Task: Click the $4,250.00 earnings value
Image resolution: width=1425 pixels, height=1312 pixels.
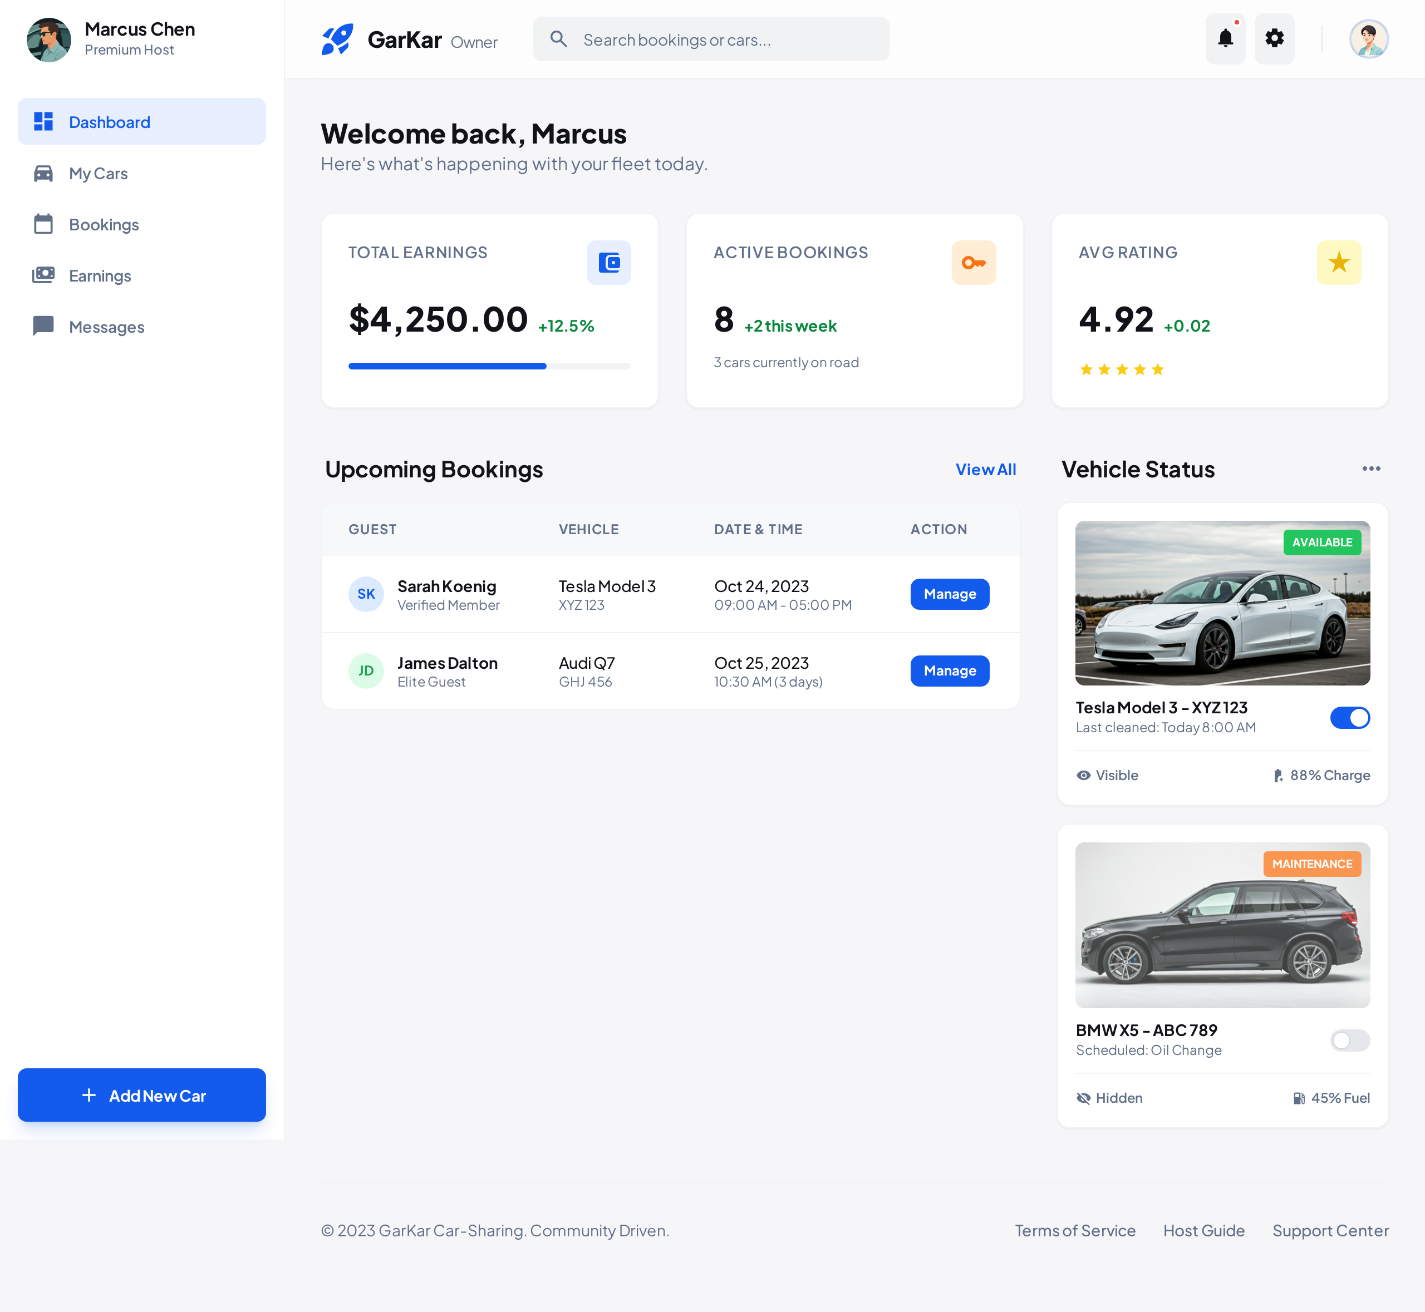Action: [438, 319]
